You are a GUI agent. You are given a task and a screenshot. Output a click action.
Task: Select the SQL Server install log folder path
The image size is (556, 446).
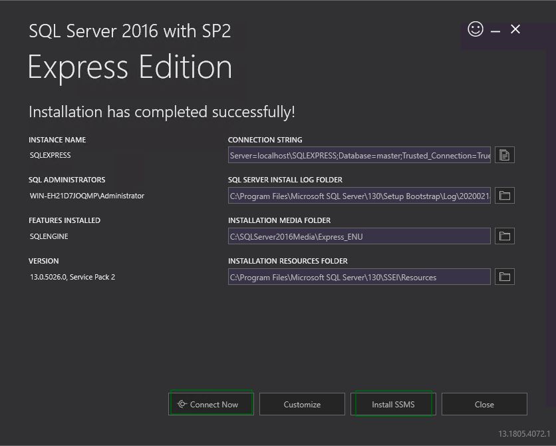[359, 196]
